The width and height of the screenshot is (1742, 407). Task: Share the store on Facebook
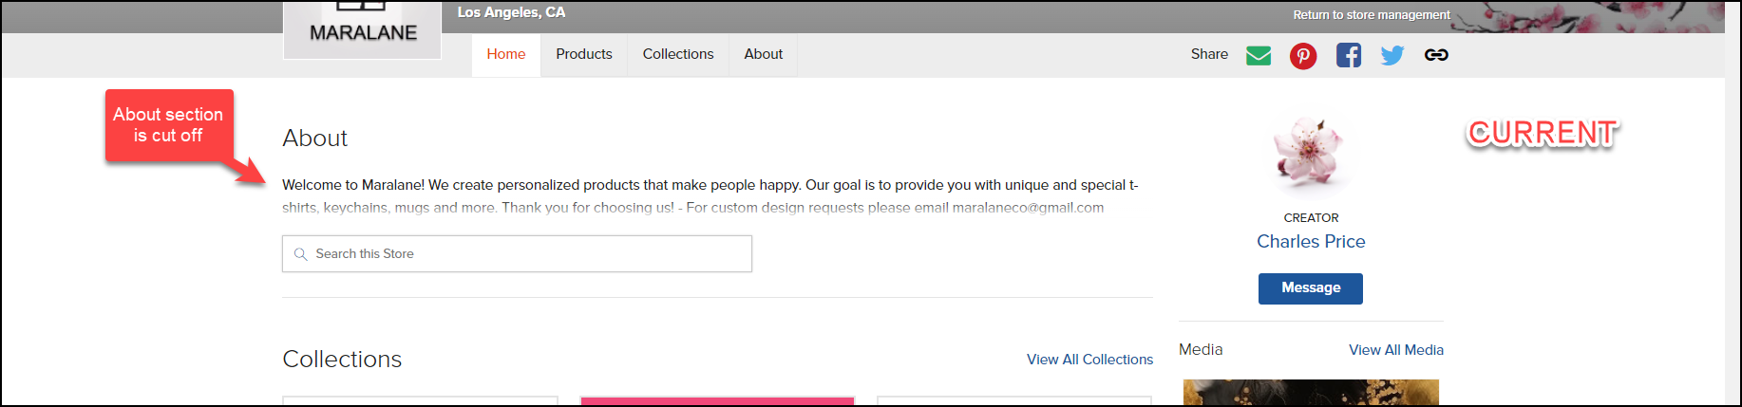[1349, 55]
